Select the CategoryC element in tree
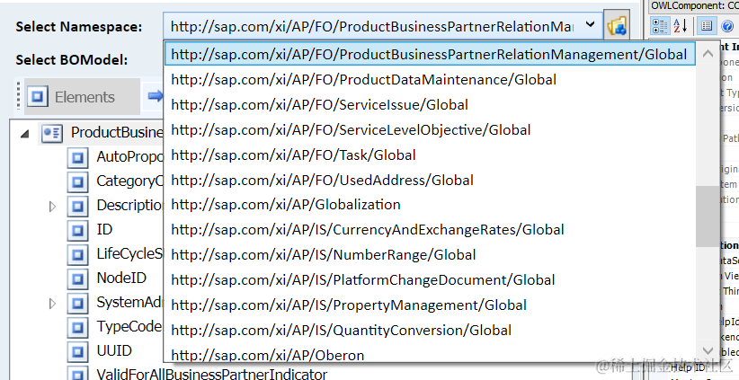739x380 pixels. [129, 181]
